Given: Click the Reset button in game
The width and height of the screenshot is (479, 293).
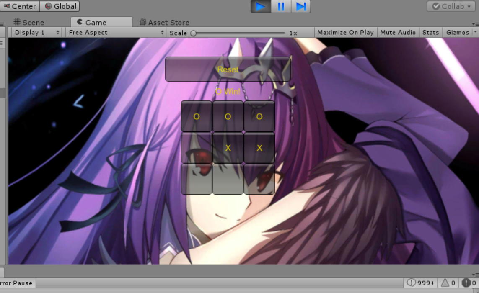Looking at the screenshot, I should pos(228,69).
